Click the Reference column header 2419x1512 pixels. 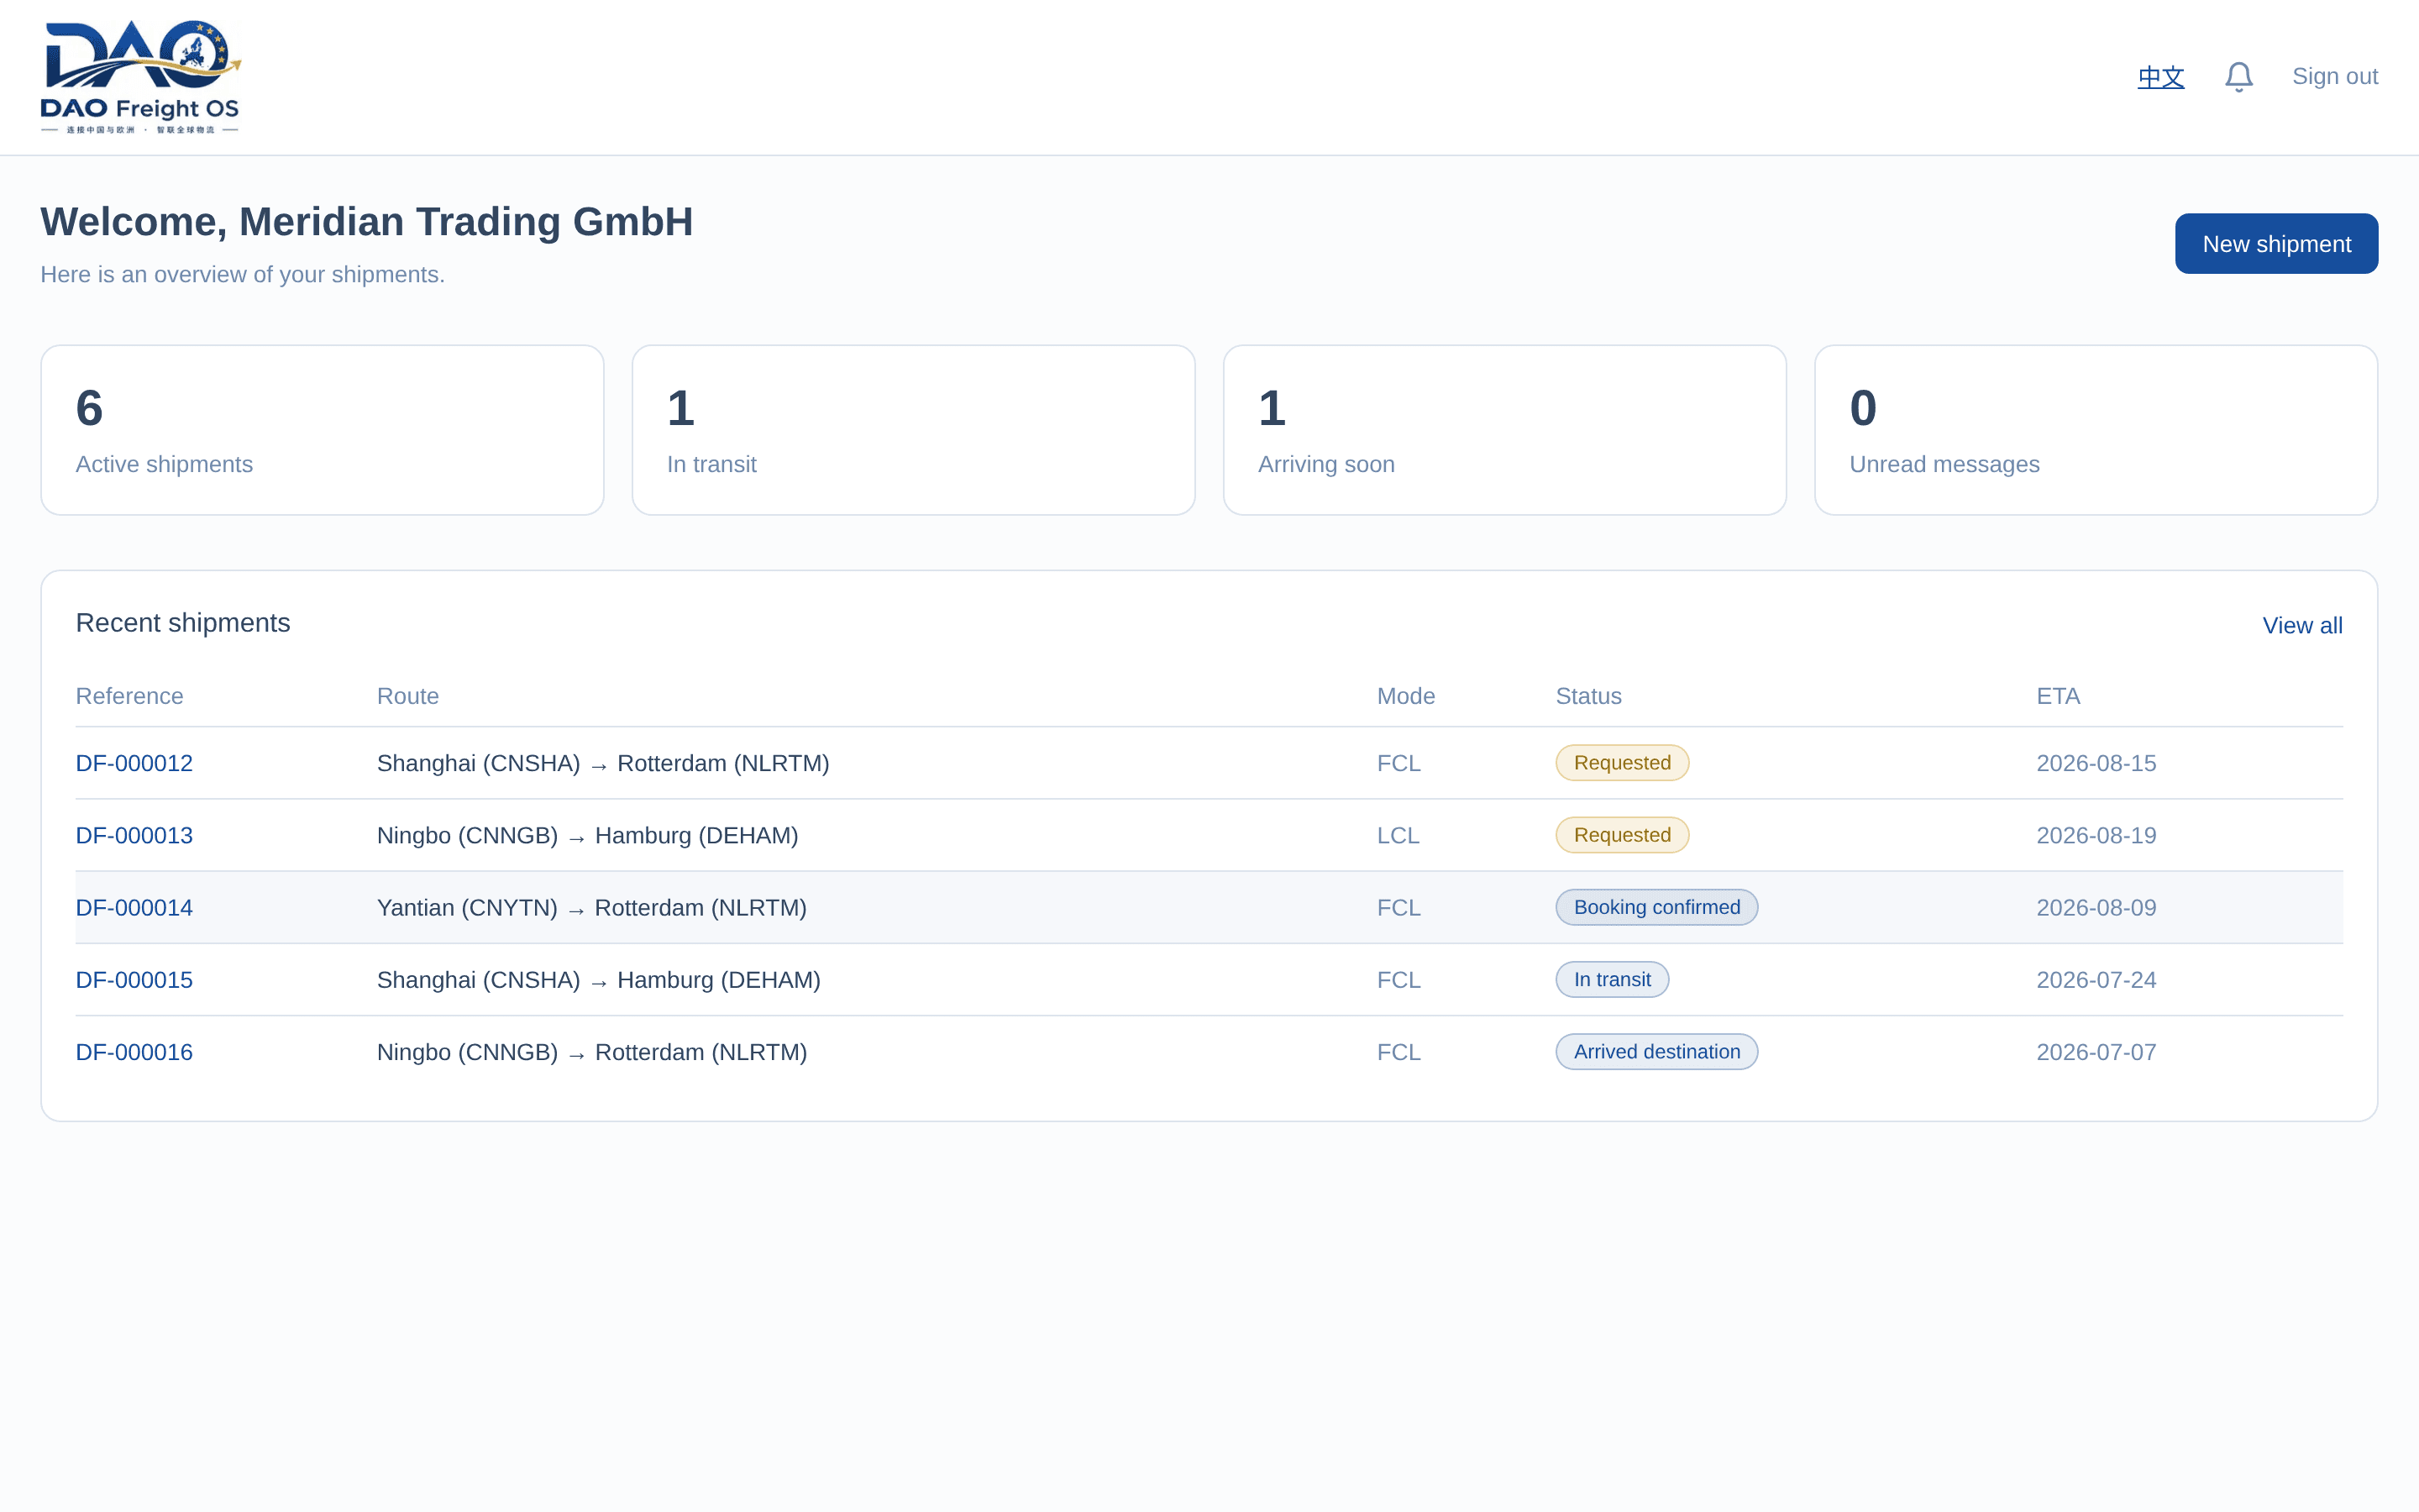coord(129,696)
